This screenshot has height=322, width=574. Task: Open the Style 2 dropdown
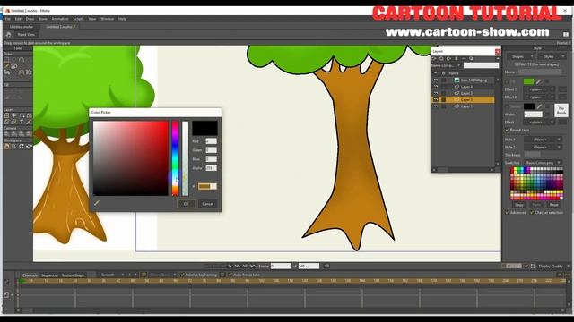[543, 147]
